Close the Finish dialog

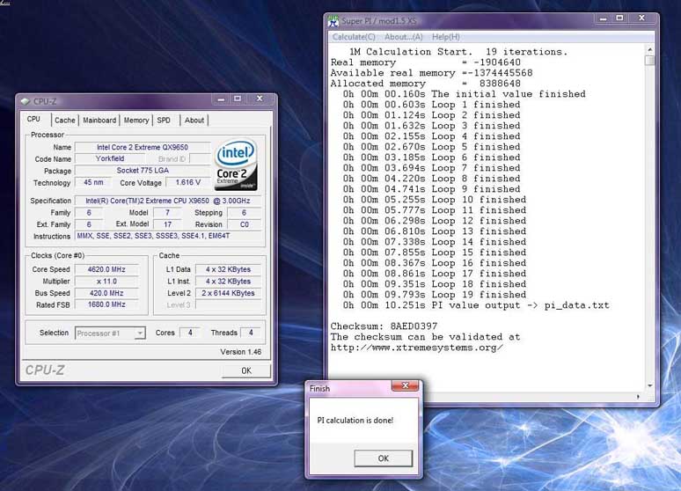point(405,385)
